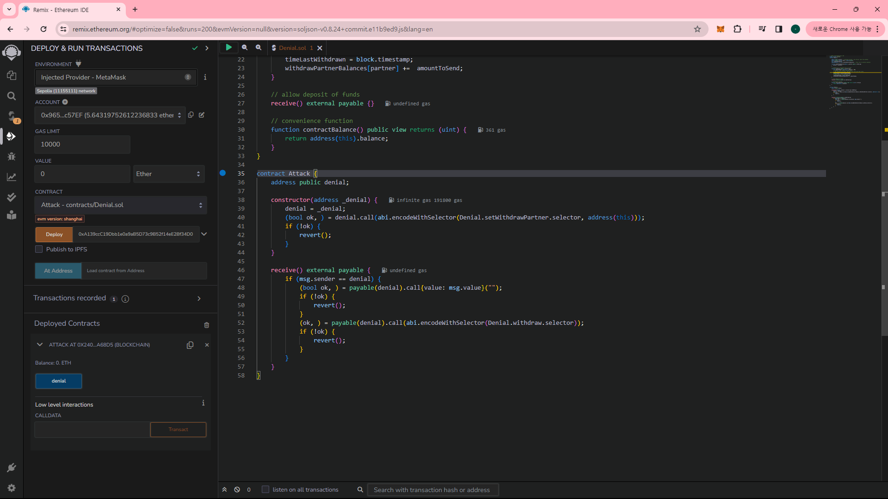Bookmark this page with the star icon
Viewport: 888px width, 499px height.
[x=697, y=29]
